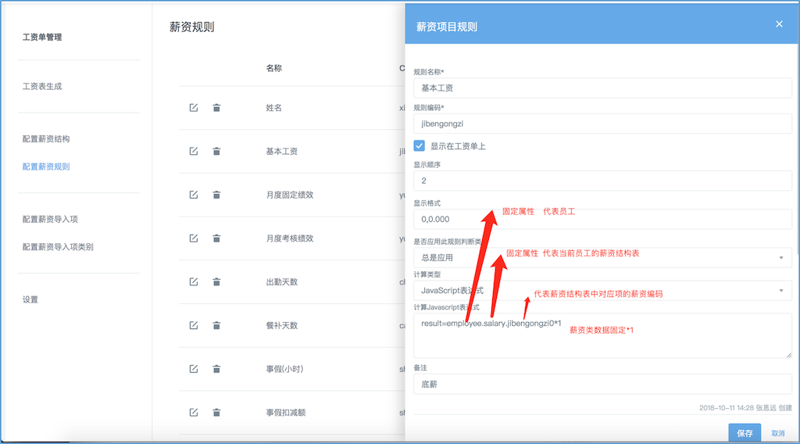Edit the 事假(小时) rule row
Screen dimensions: 800x444
click(194, 368)
